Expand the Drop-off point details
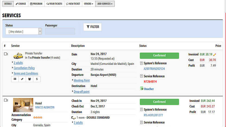 (82, 92)
